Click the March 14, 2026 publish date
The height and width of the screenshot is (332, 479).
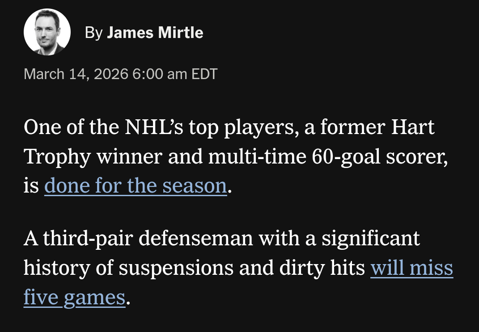coord(76,74)
